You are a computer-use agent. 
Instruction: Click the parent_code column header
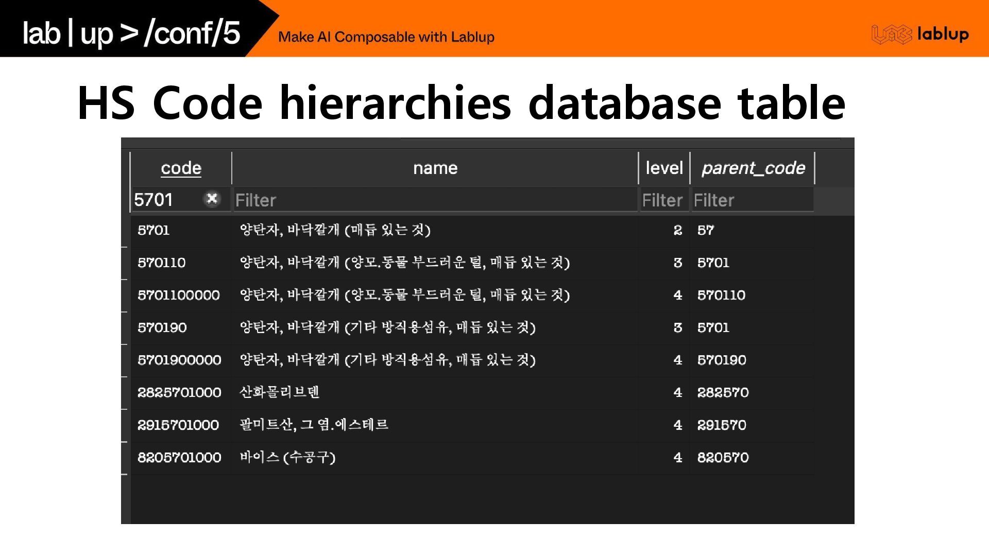(x=753, y=168)
